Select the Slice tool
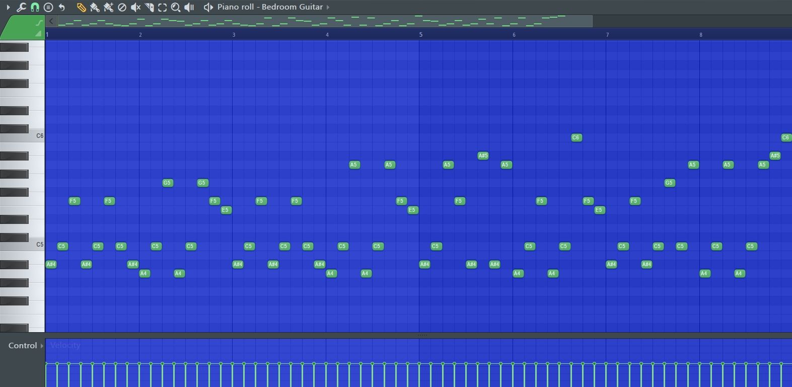Viewport: 792px width, 387px height. pyautogui.click(x=149, y=7)
